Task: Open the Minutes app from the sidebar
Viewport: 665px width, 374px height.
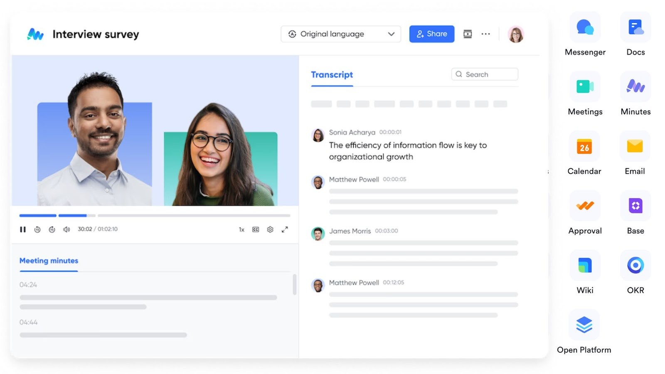Action: pos(635,86)
